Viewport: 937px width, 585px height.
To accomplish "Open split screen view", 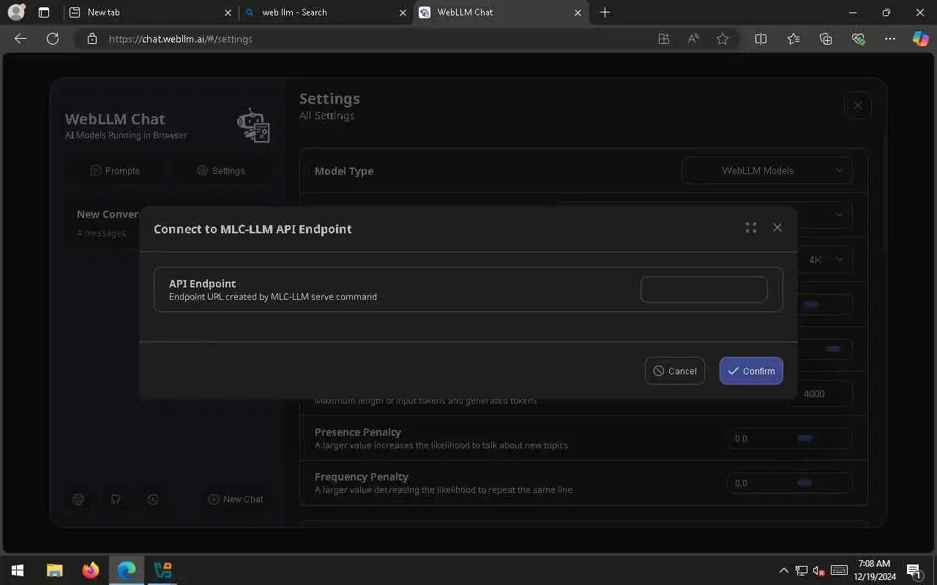I will [761, 39].
